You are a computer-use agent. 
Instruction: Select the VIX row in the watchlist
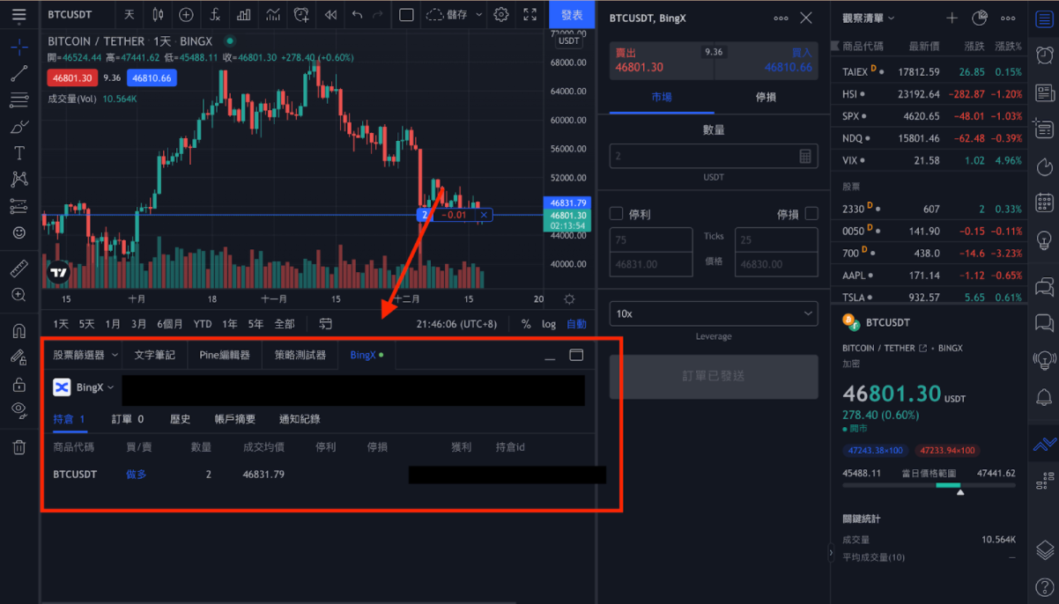pos(928,160)
